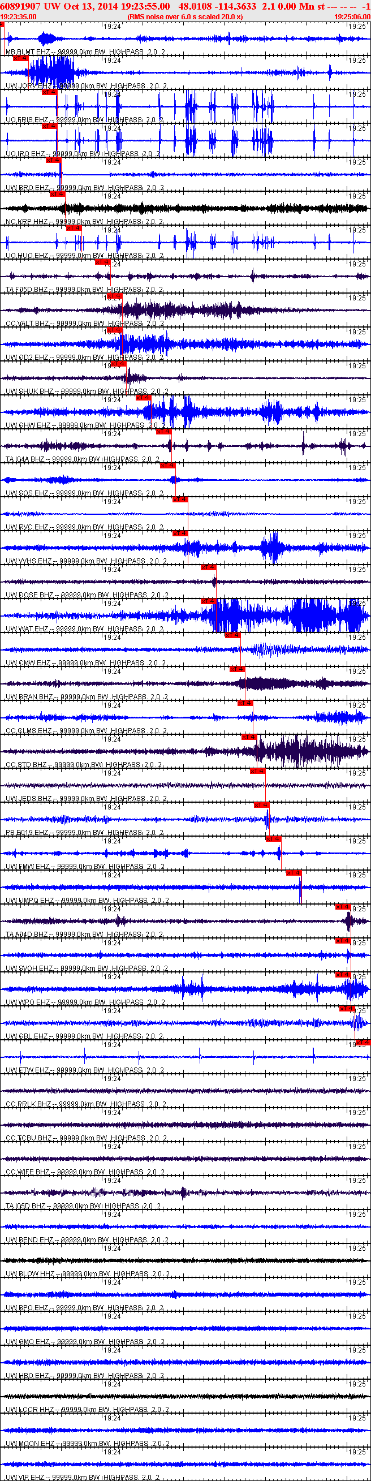Click red pick flag above UW BRO trace
The width and height of the screenshot is (371, 1481).
tap(53, 160)
